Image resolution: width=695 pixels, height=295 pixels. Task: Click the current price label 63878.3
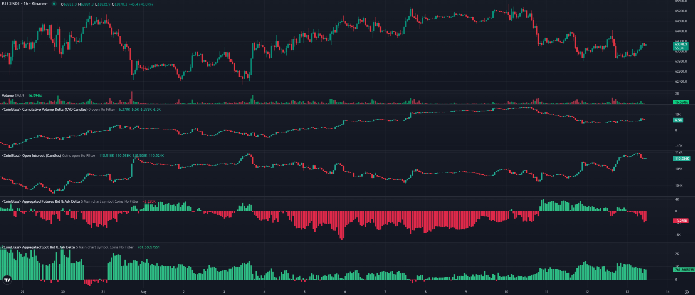pos(681,44)
